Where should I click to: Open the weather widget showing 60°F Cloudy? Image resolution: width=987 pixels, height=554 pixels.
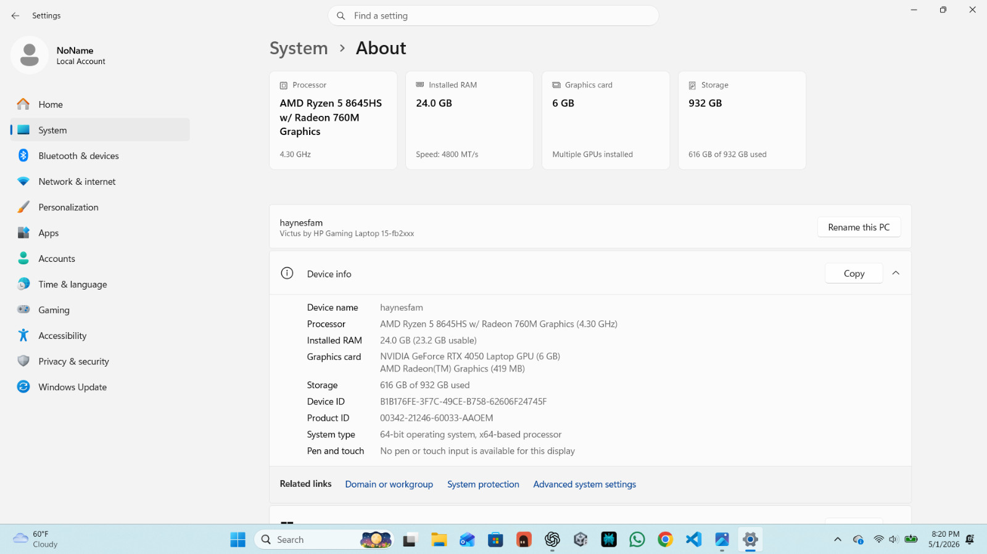[x=36, y=539]
